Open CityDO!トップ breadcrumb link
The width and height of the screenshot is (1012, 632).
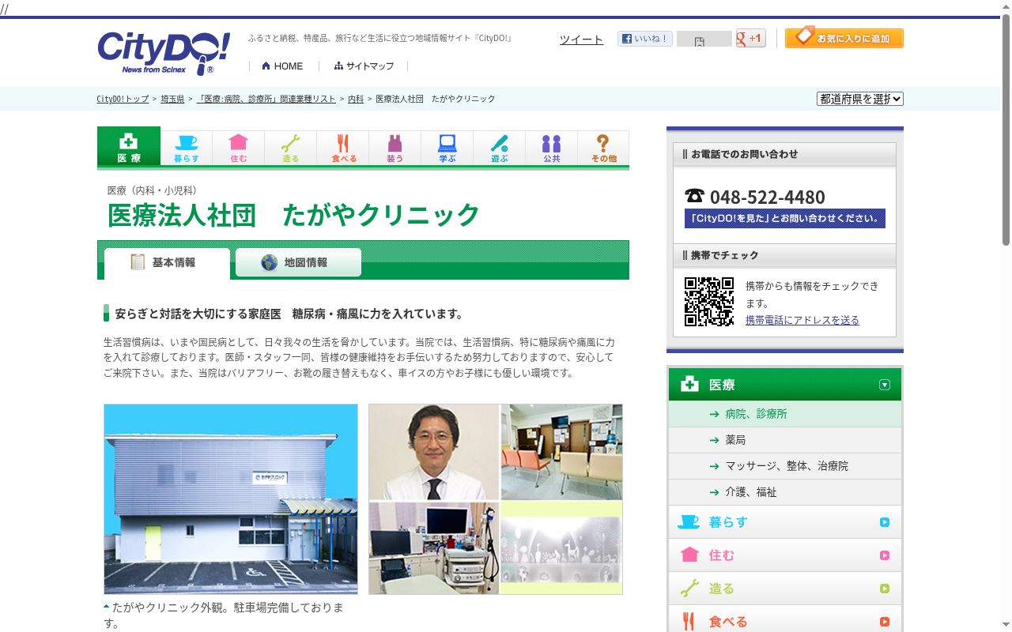tap(123, 99)
